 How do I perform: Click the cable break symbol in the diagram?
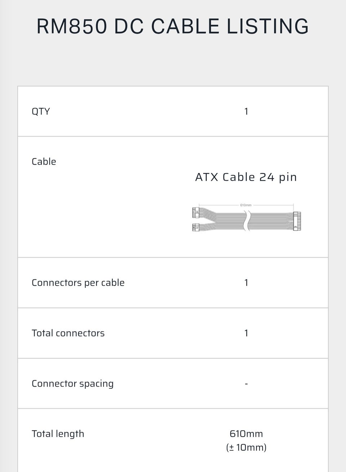247,221
